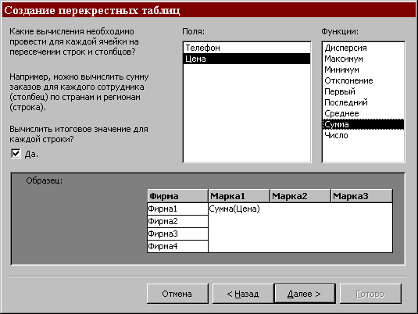This screenshot has width=418, height=314.
Task: Choose the Среднее function
Action: point(363,113)
